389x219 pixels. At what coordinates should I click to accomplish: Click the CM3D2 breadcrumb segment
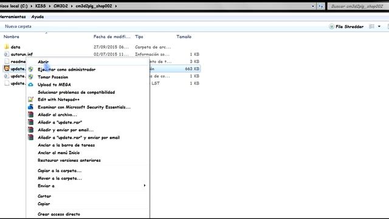(x=61, y=6)
